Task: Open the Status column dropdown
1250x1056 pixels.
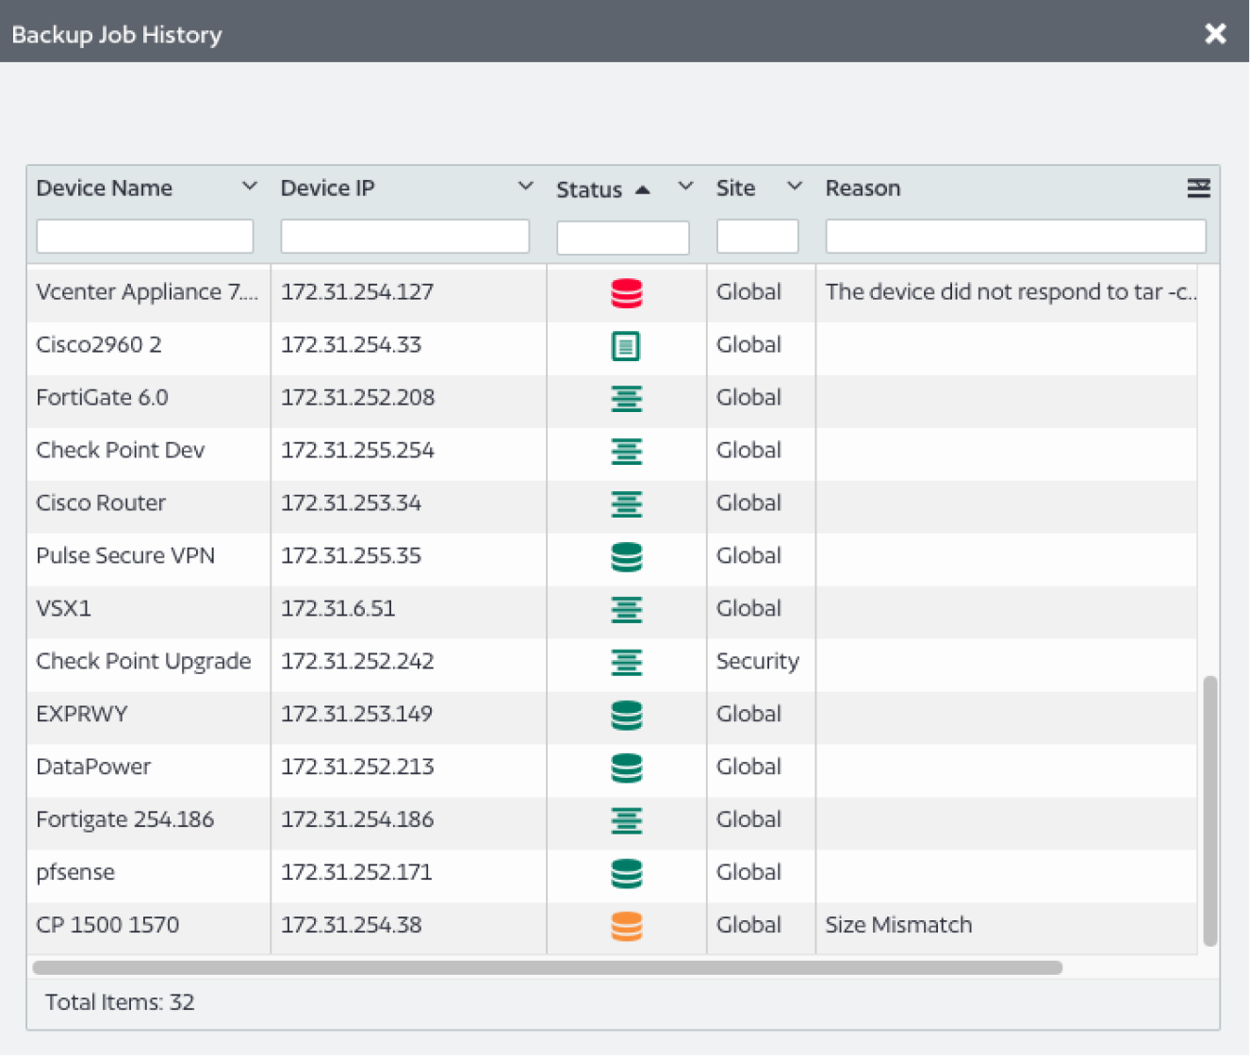Action: pos(685,186)
